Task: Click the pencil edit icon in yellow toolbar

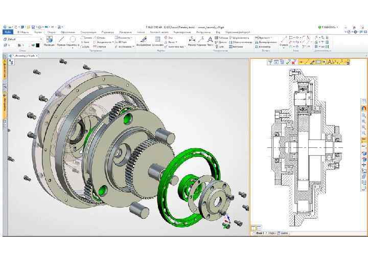Action: (x=312, y=62)
